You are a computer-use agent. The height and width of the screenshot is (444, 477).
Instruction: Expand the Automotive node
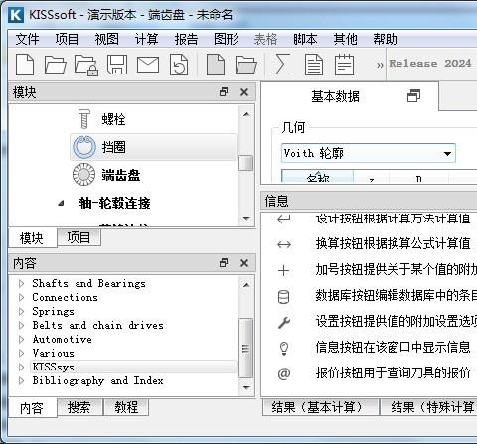[22, 339]
